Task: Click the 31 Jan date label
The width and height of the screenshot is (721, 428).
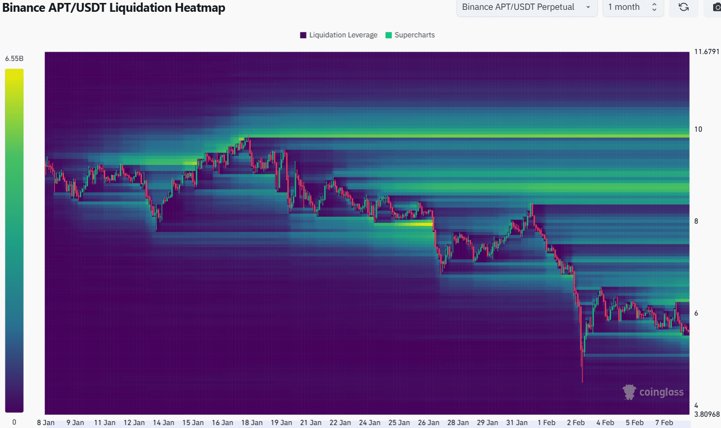Action: tap(517, 423)
